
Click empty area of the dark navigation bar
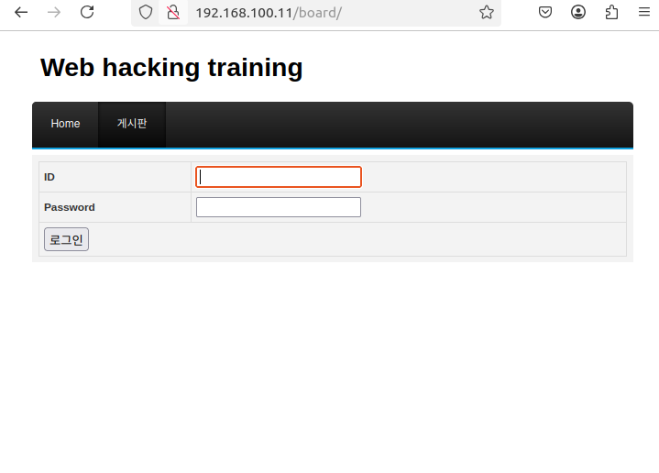(400, 125)
